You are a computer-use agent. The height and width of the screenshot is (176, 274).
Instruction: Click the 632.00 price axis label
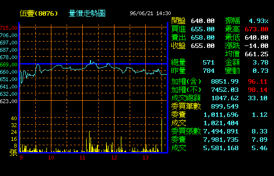[9, 94]
